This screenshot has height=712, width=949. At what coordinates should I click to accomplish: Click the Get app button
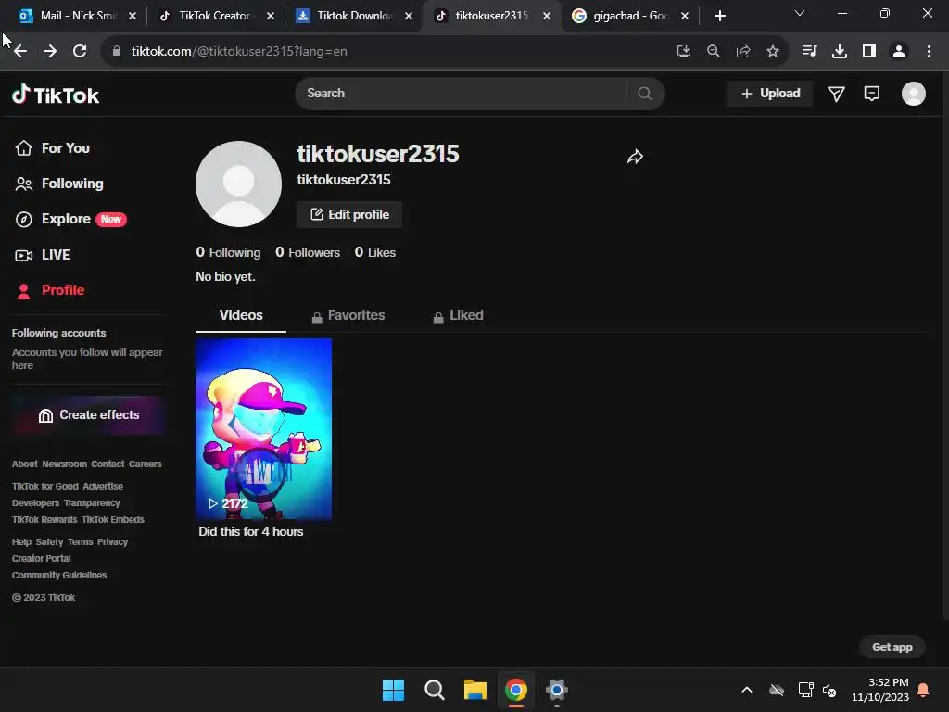click(x=892, y=647)
